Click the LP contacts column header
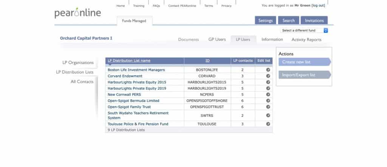This screenshot has width=387, height=167. point(243,61)
